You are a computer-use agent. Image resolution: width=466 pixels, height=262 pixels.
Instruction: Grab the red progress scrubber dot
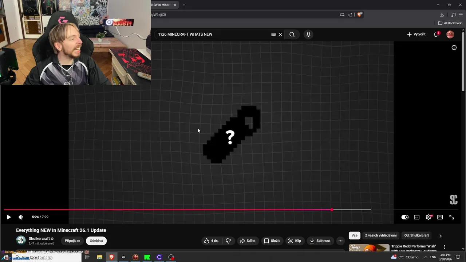(x=332, y=210)
